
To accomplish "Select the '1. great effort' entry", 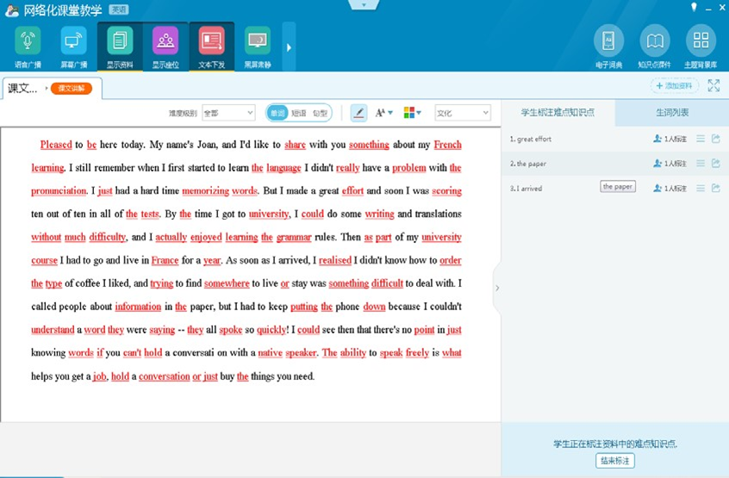I will point(531,139).
